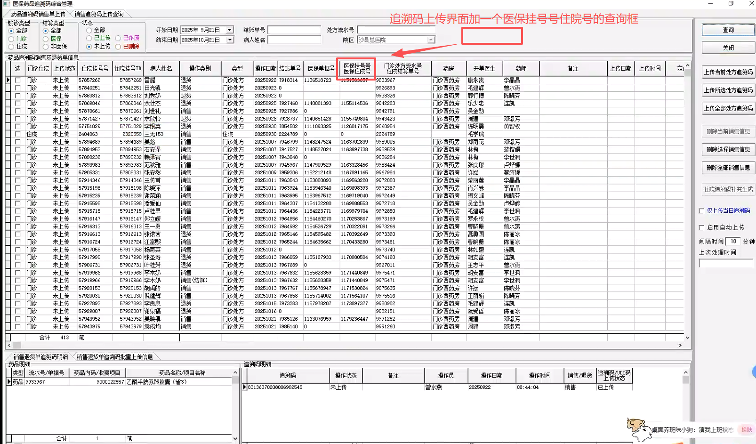The width and height of the screenshot is (756, 444).
Task: Click the 备注 column header in main table
Action: pos(573,69)
